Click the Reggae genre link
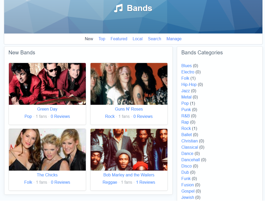The width and height of the screenshot is (265, 208). click(110, 182)
